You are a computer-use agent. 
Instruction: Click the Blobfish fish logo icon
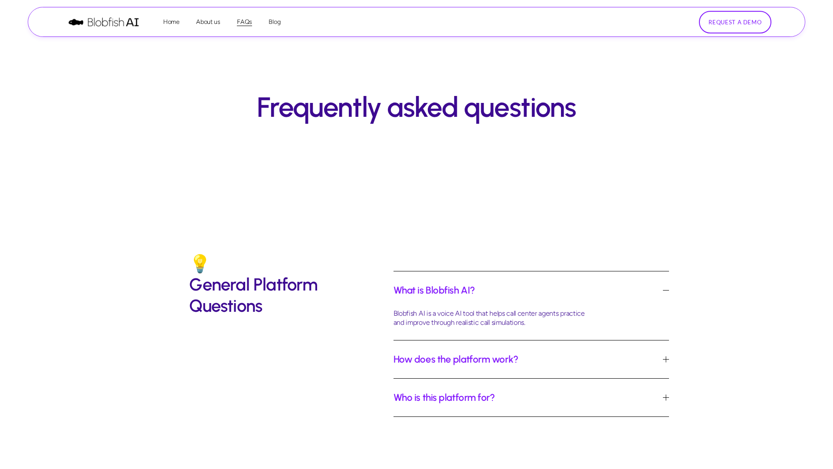tap(76, 22)
